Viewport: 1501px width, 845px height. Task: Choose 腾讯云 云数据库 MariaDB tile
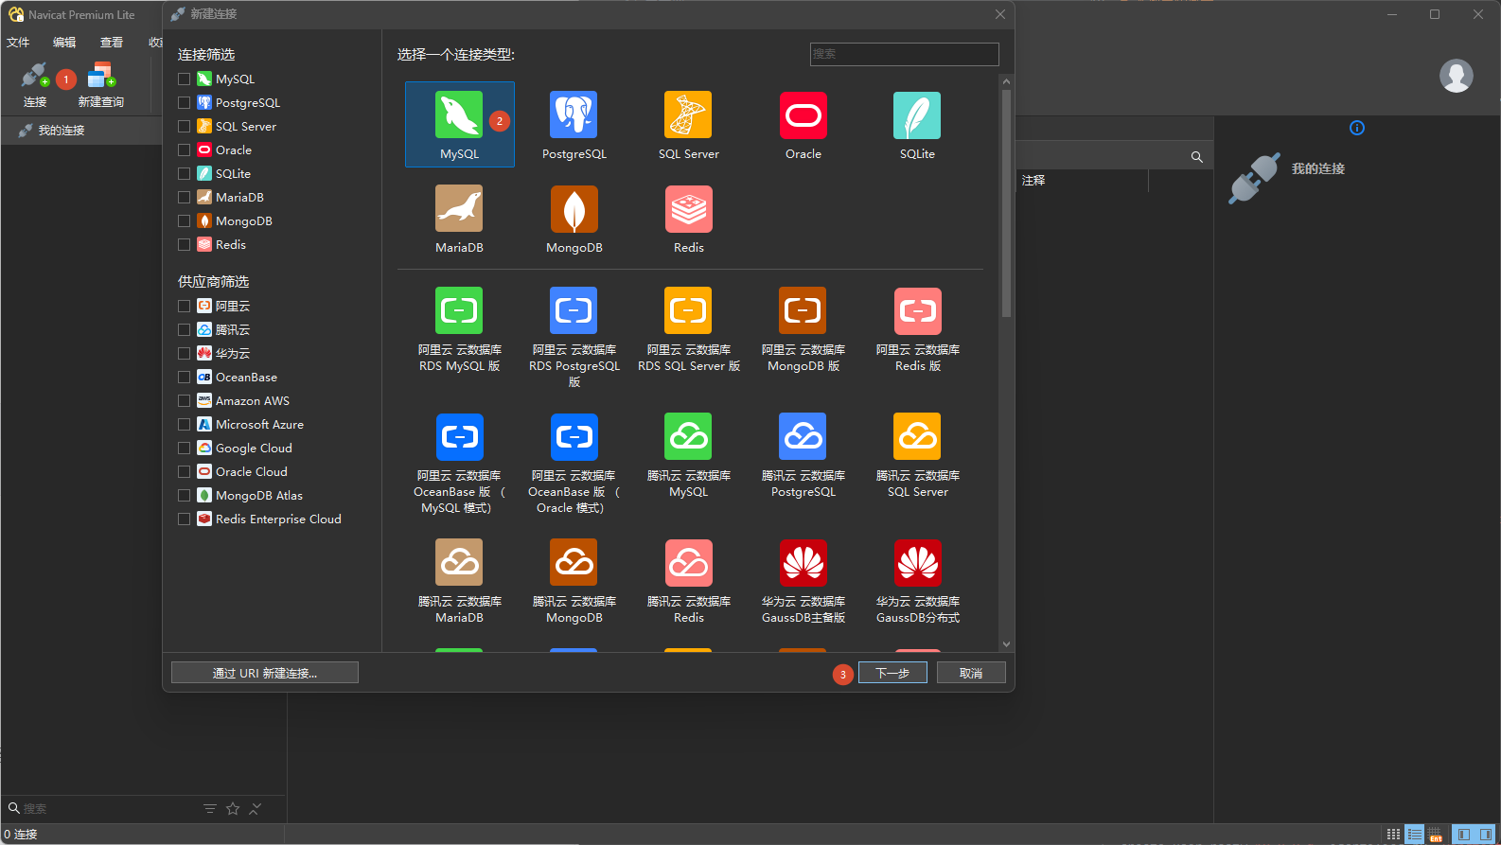point(460,582)
